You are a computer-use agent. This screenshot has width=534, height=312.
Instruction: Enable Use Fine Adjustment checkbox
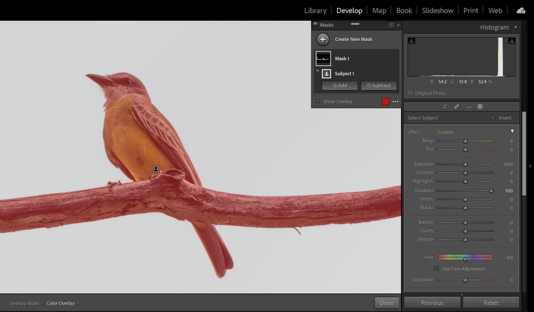tap(436, 268)
